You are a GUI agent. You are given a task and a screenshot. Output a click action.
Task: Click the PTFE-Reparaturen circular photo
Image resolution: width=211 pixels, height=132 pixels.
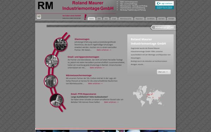(57, 100)
